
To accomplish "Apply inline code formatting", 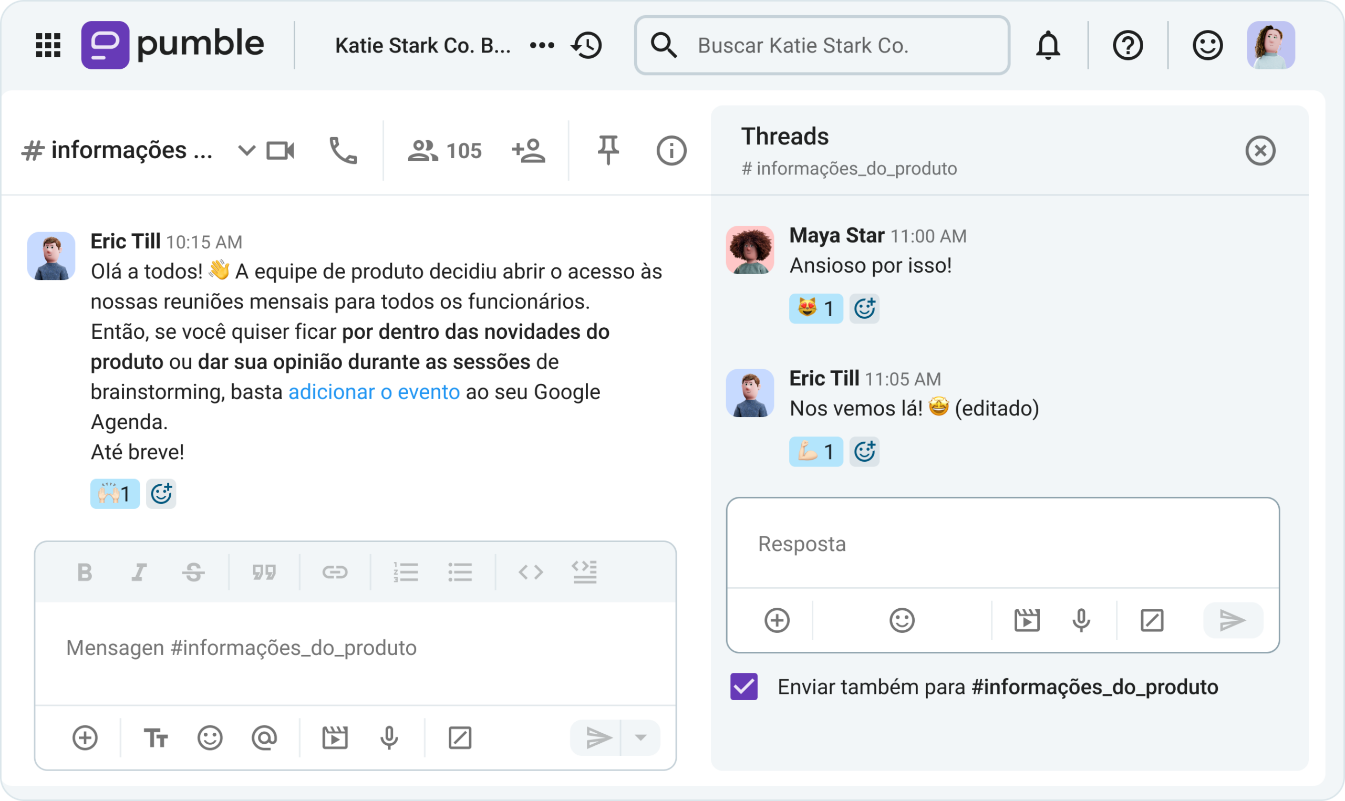I will 531,572.
